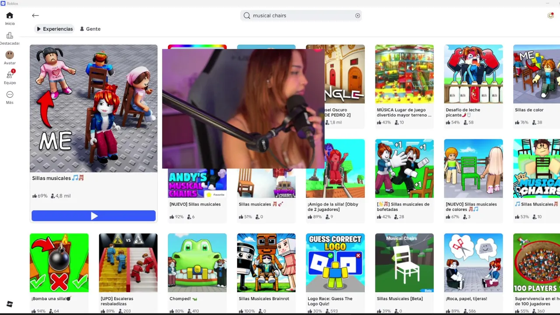Open the ¡Bomba una silla! thumbnail

click(59, 262)
